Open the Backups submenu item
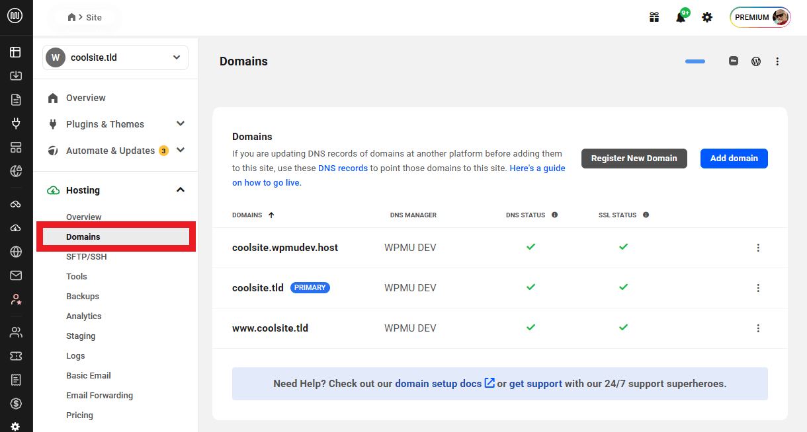Viewport: 807px width, 432px height. 83,296
